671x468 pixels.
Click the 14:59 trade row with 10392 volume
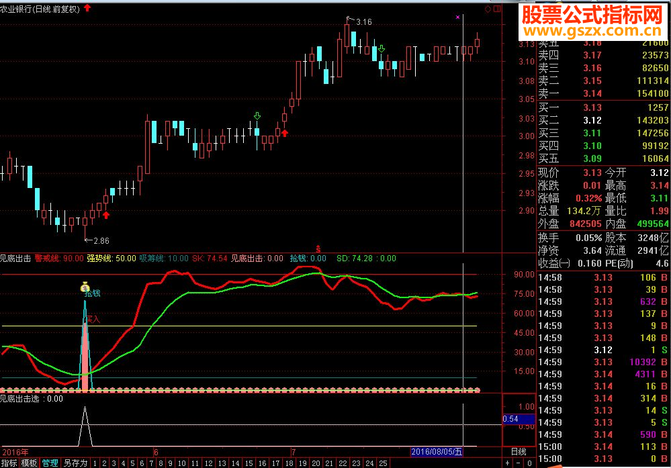coord(603,363)
